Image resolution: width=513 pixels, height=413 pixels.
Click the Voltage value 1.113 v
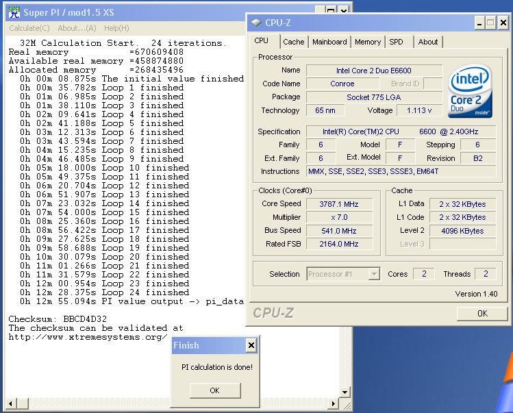point(419,110)
